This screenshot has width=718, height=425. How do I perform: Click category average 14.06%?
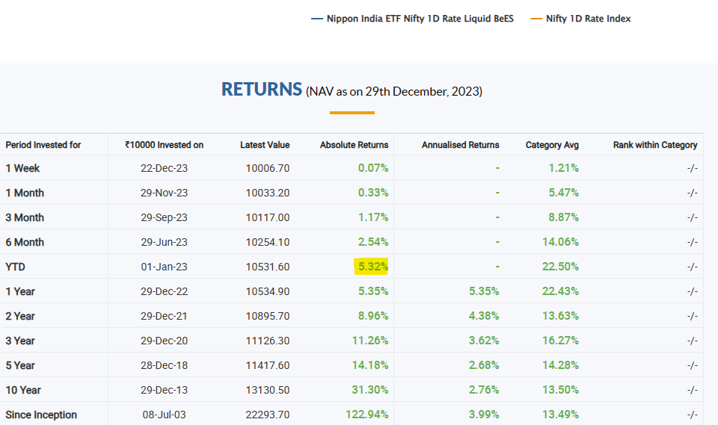click(560, 243)
